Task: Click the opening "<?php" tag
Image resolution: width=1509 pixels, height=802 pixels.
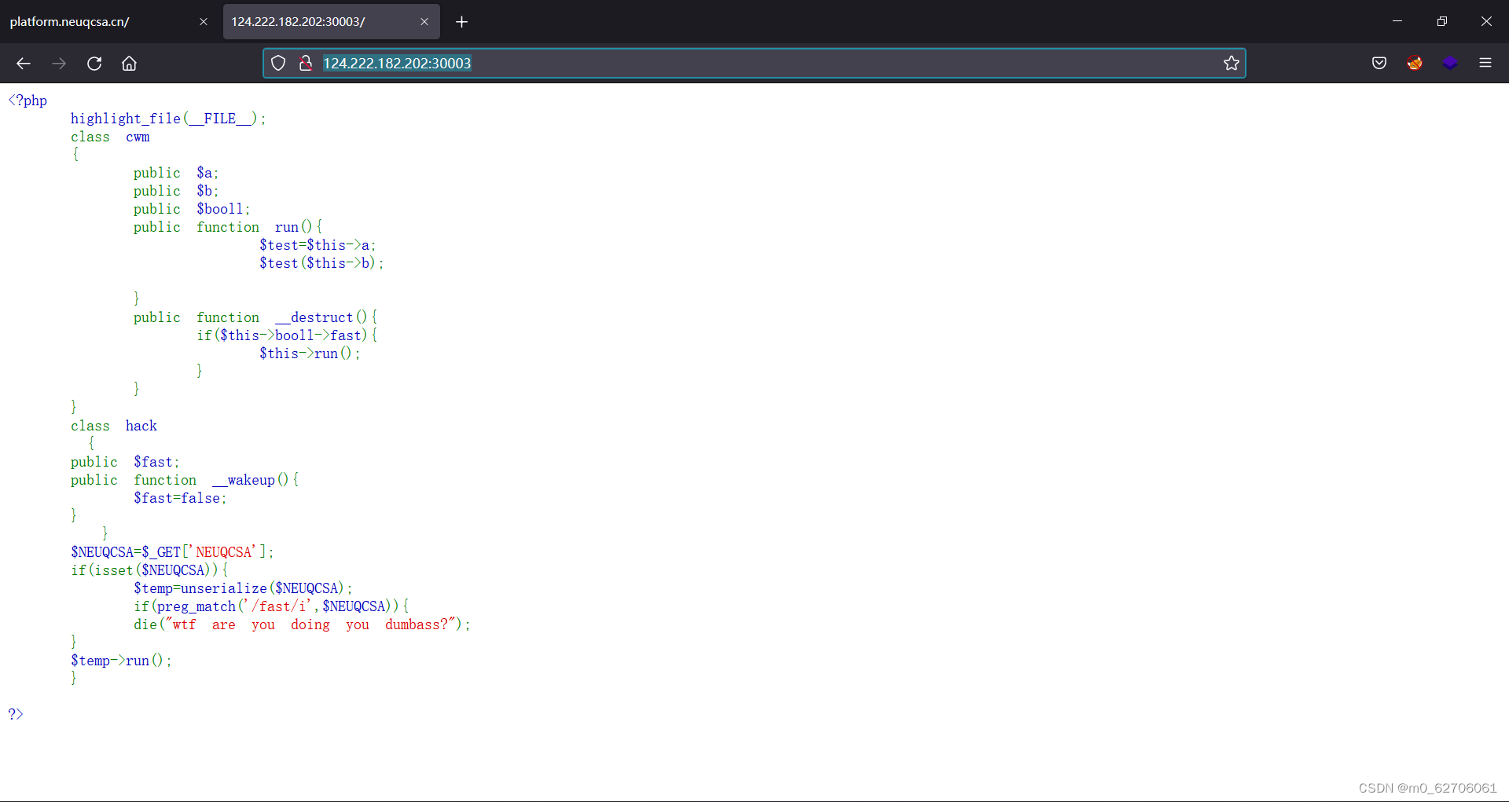Action: 28,101
